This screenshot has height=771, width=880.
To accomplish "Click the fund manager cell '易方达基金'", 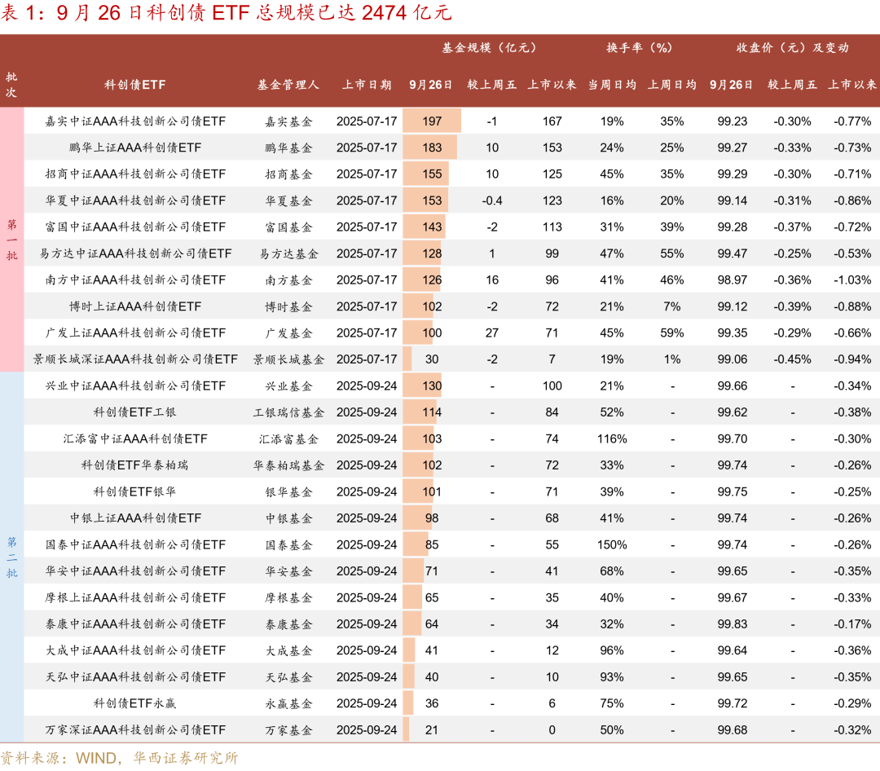I will [288, 253].
